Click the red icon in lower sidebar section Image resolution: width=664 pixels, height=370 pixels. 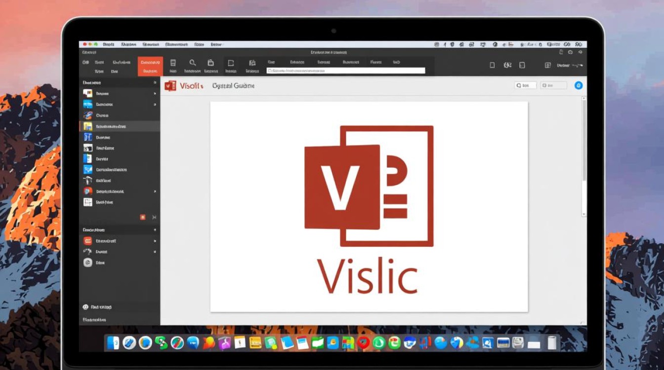point(88,241)
